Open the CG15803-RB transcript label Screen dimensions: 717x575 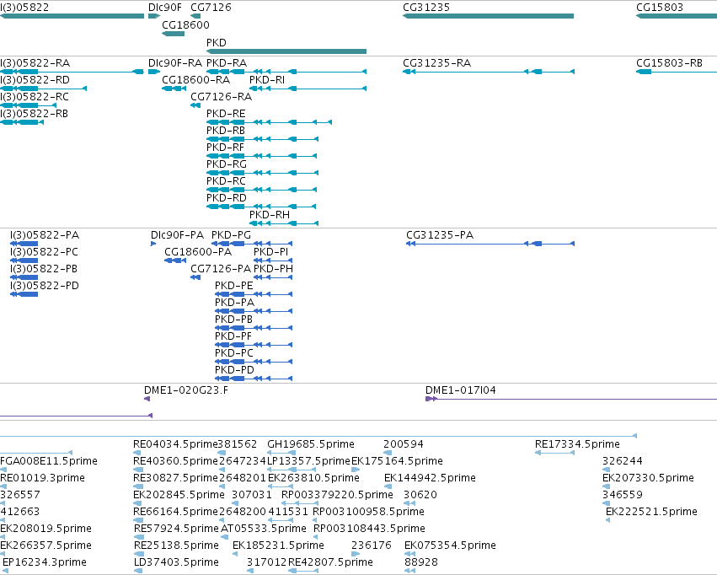669,62
